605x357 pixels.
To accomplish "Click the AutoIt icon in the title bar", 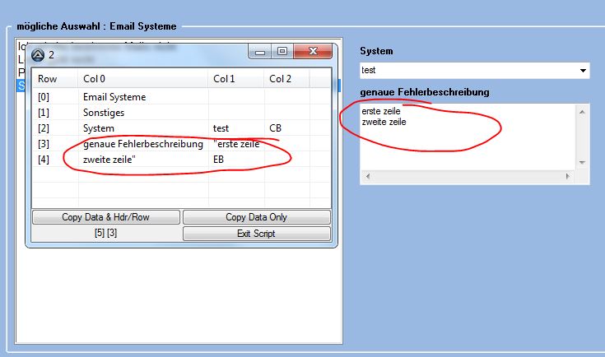I will point(38,55).
